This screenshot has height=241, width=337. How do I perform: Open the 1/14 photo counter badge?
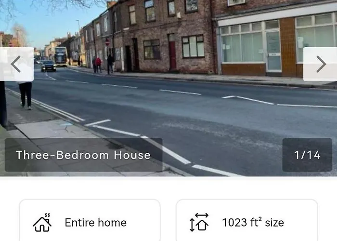[x=307, y=155]
